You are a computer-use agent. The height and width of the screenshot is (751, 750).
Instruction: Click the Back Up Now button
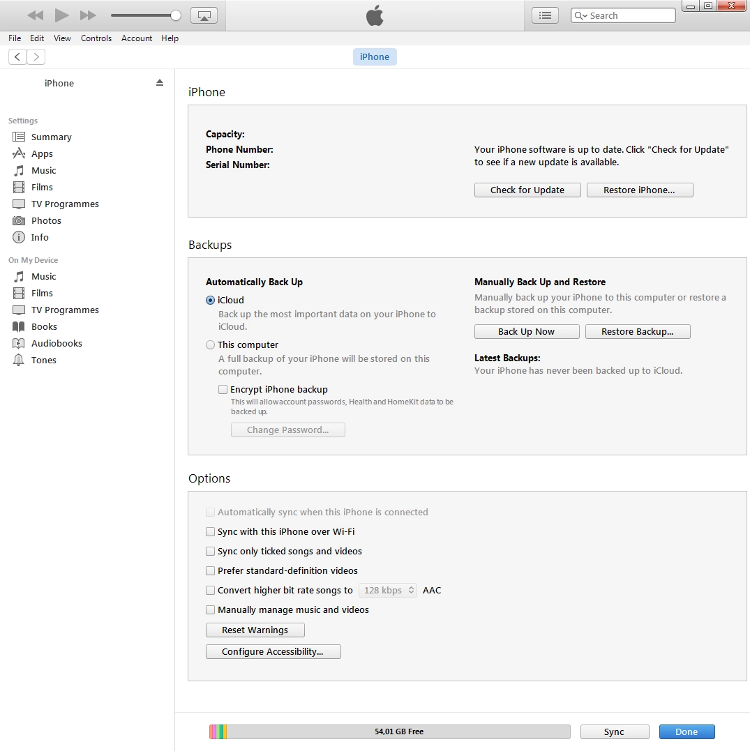527,331
